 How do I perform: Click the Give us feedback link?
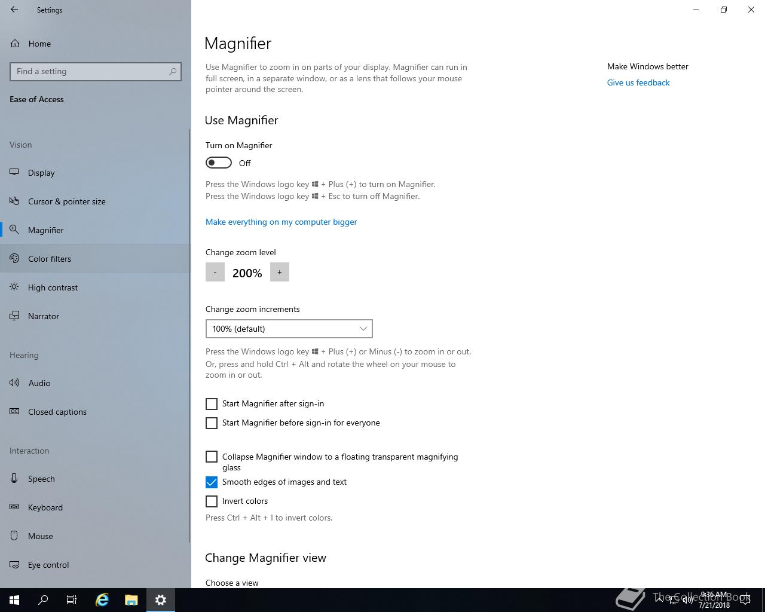(638, 82)
